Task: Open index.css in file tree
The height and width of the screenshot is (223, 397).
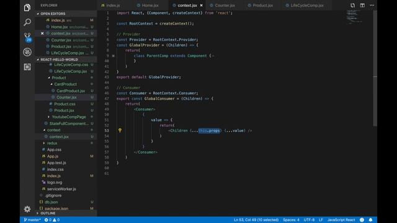Action: [66, 169]
